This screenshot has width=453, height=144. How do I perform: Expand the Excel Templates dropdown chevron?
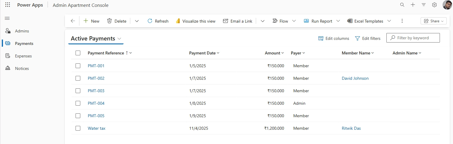pos(389,21)
